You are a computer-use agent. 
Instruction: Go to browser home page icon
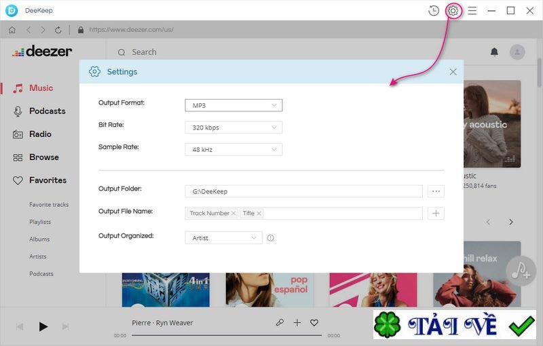[x=12, y=30]
